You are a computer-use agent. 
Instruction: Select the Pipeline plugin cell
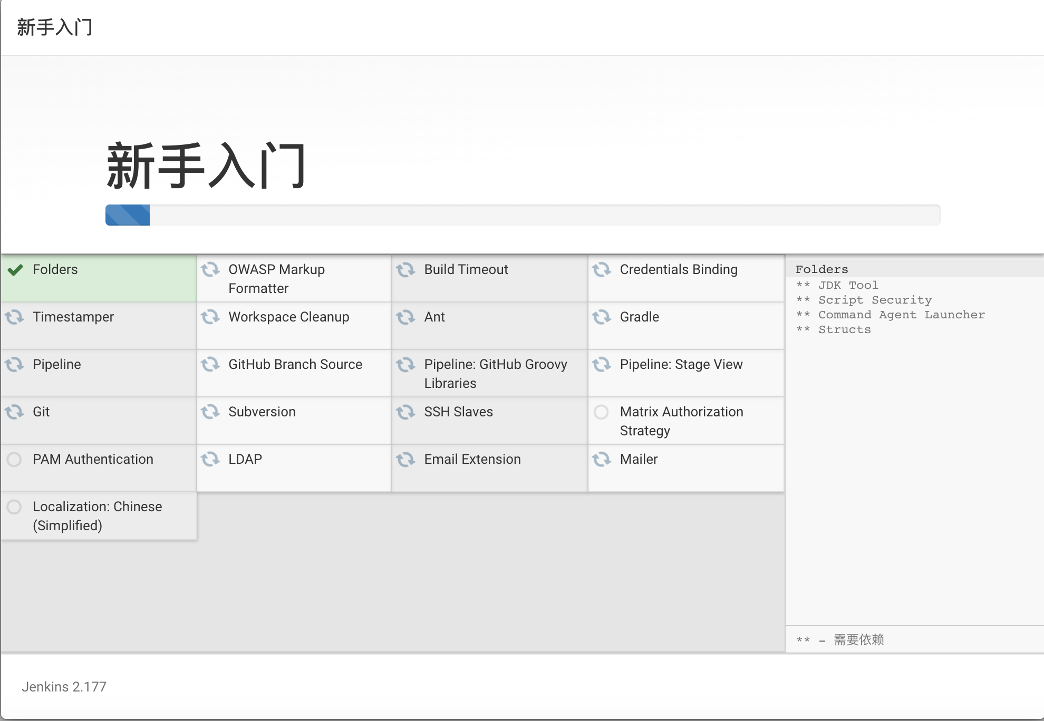pyautogui.click(x=56, y=365)
